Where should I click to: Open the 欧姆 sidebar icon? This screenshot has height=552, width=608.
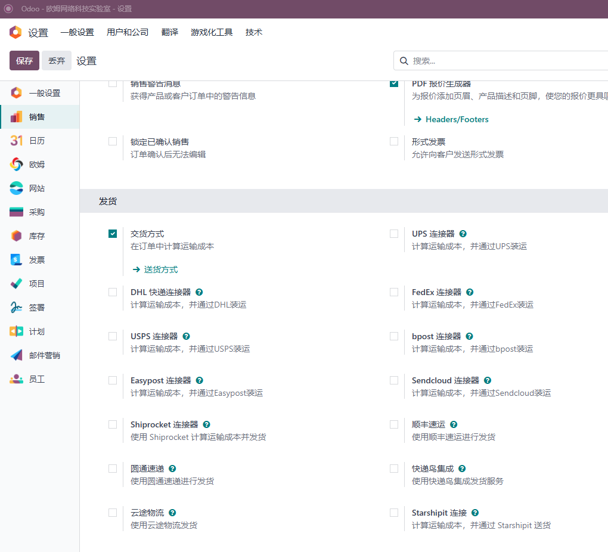[x=16, y=165]
